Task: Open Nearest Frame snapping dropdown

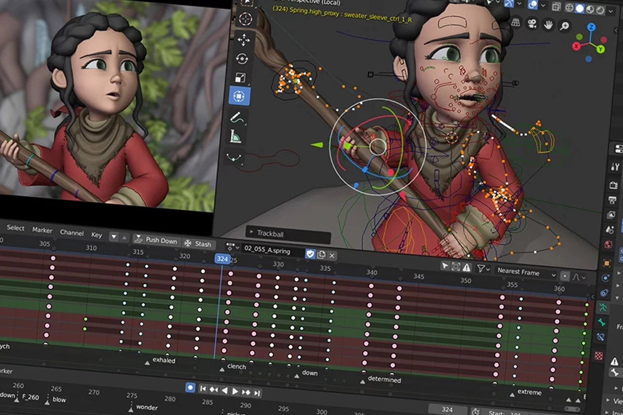Action: (x=526, y=273)
